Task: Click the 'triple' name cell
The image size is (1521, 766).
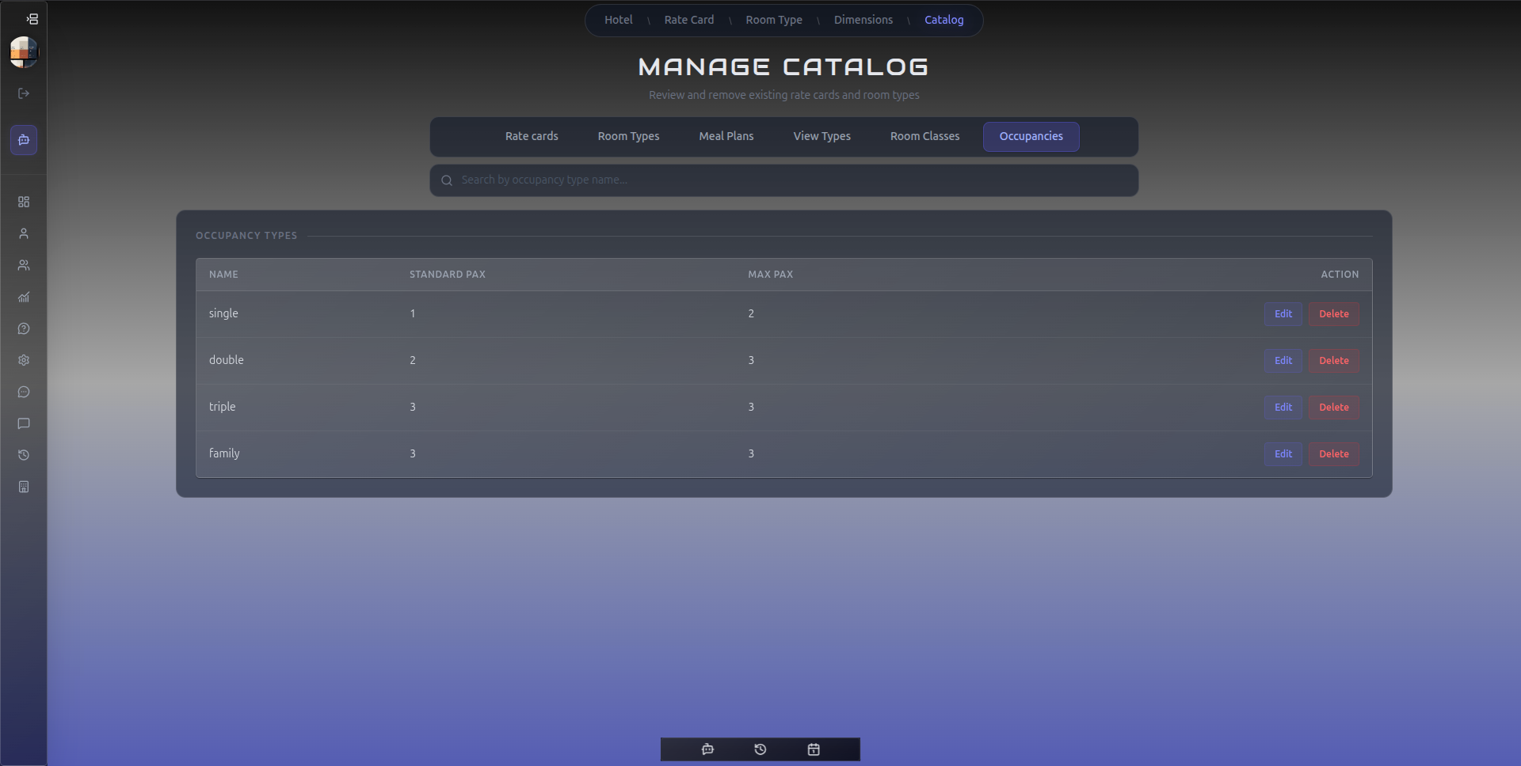Action: coord(222,407)
